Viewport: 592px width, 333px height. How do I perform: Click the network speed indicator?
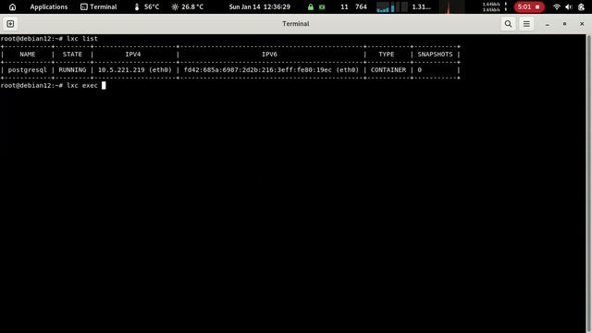coord(495,6)
